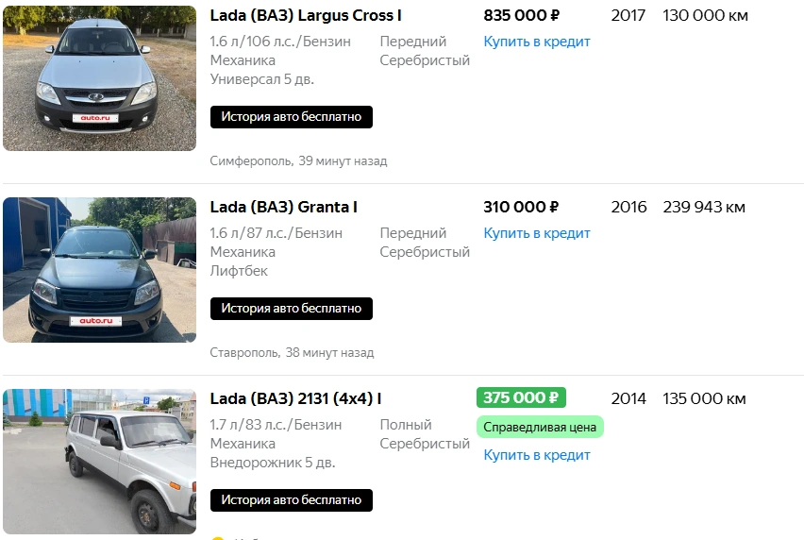Click 'Купить в кредит' for Lada 2131
The width and height of the screenshot is (804, 540).
coord(537,455)
